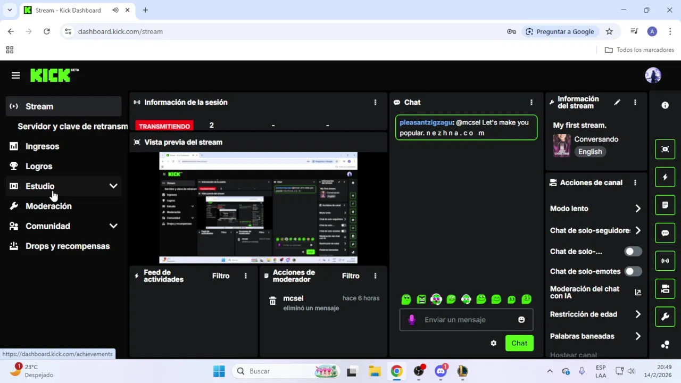The image size is (681, 383).
Task: Open the Logros page
Action: point(64,166)
